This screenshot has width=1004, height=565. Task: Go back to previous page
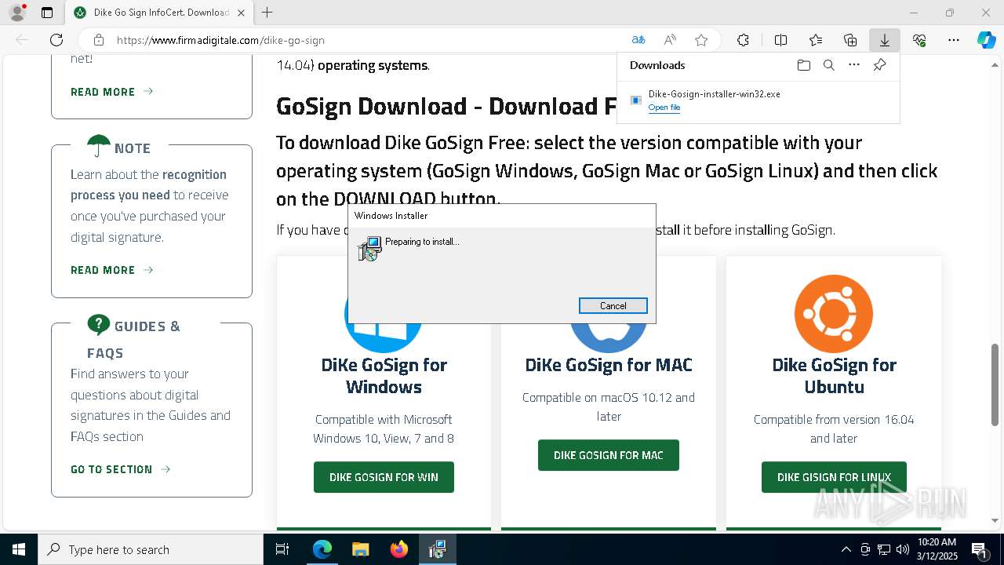pyautogui.click(x=22, y=40)
